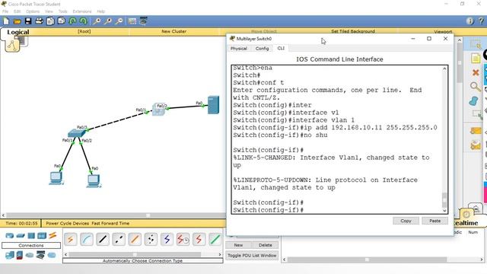The width and height of the screenshot is (487, 274).
Task: Choose the orange fiber cable
Action: (x=135, y=239)
